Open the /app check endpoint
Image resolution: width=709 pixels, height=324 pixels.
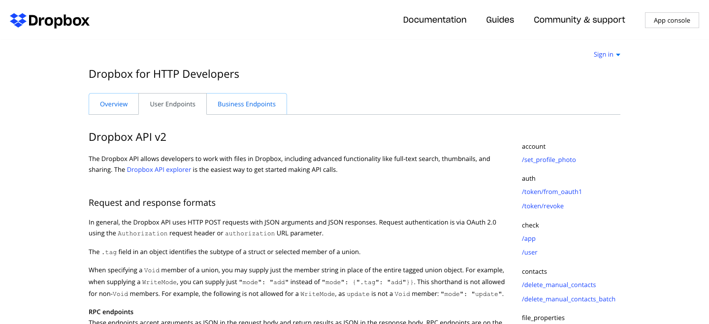pos(528,238)
